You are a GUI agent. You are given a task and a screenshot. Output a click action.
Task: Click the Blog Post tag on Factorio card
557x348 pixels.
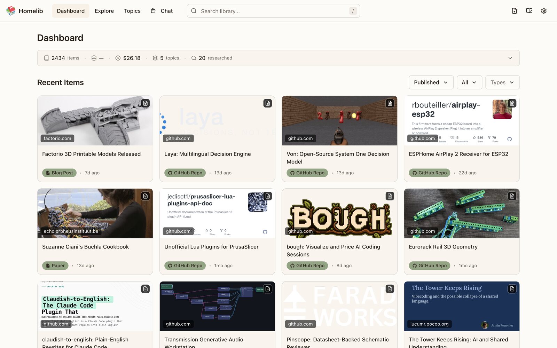click(59, 173)
